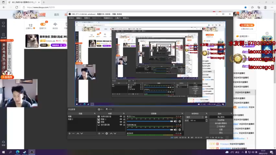Adjust 视频采集设备 volume slider
Viewport: 276px width, 155px height.
(150, 130)
